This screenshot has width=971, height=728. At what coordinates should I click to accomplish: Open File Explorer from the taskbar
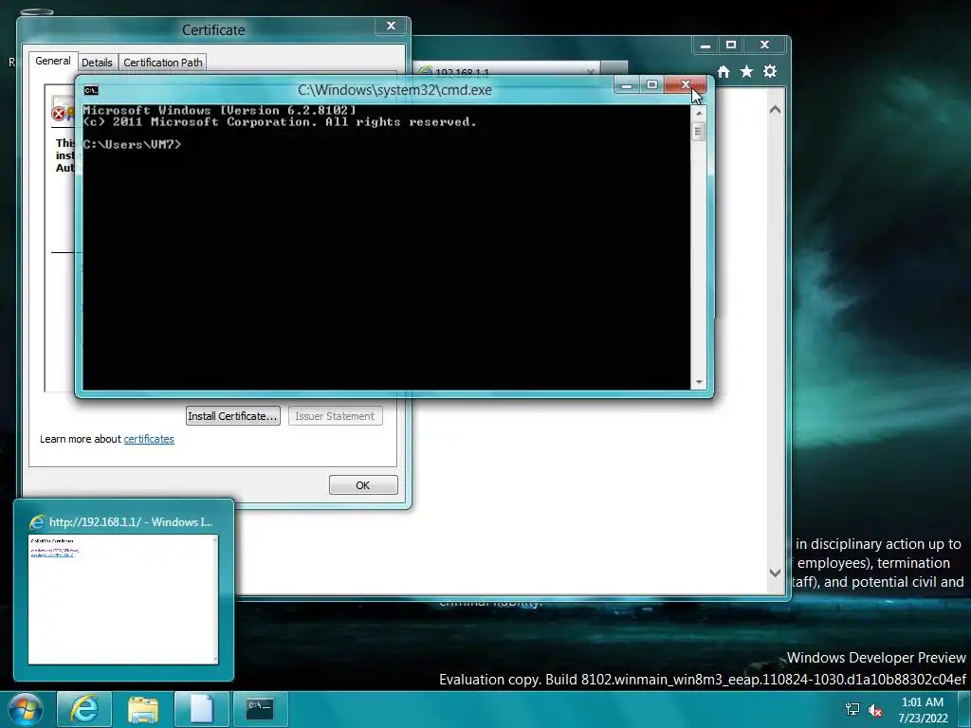pos(143,709)
